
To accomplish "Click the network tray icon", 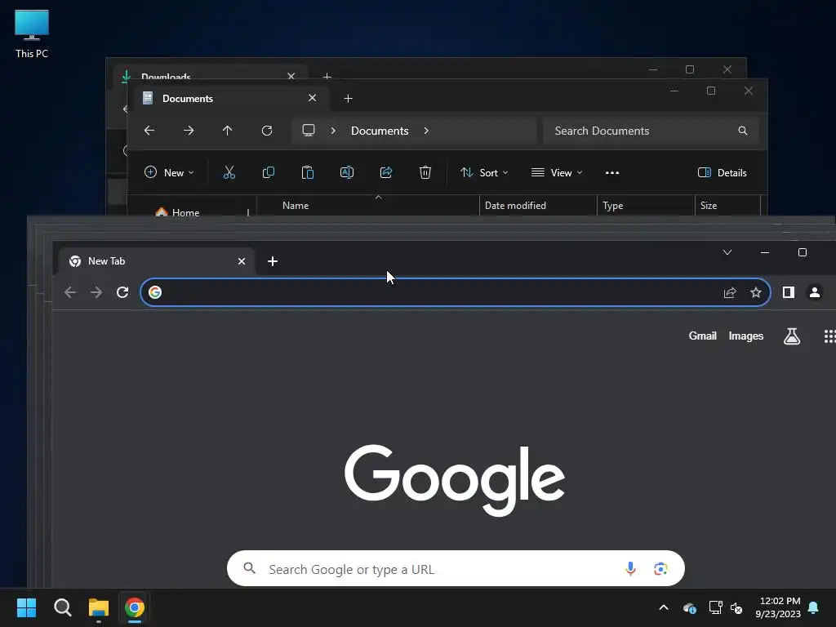I will pos(715,607).
